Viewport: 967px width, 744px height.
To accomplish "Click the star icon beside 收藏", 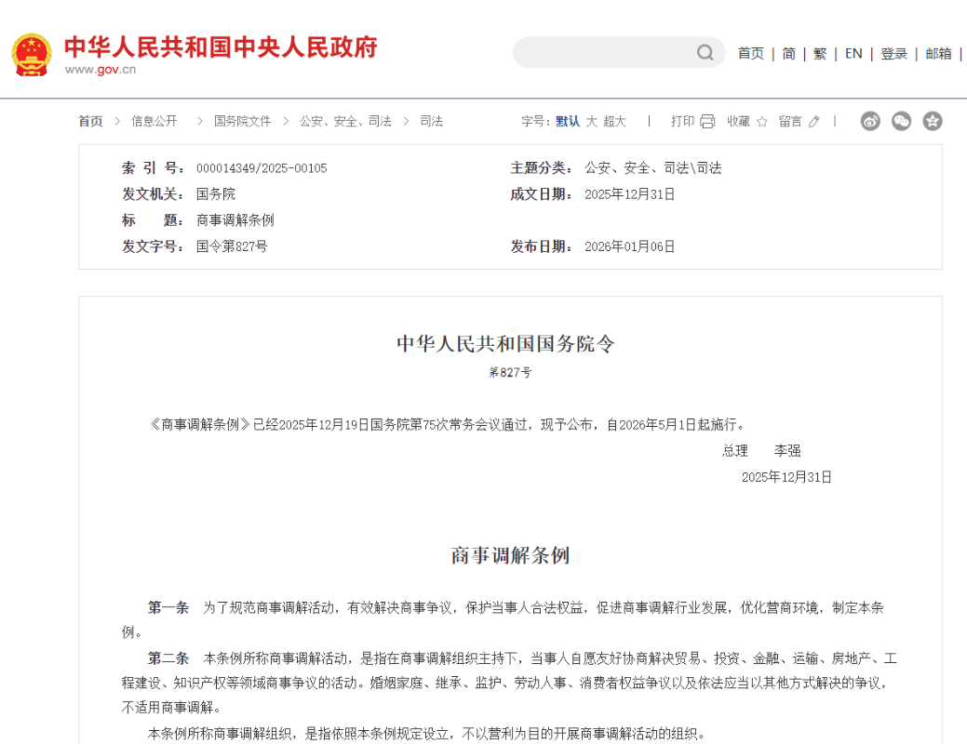I will point(762,122).
